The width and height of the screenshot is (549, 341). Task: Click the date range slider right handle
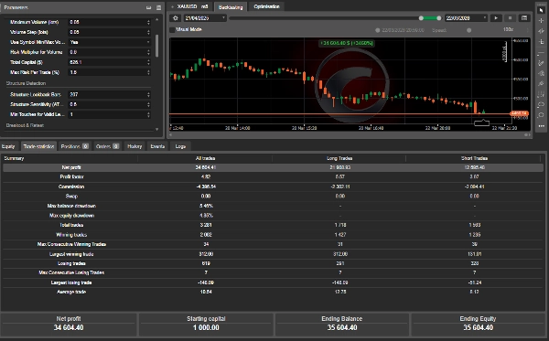coord(438,18)
